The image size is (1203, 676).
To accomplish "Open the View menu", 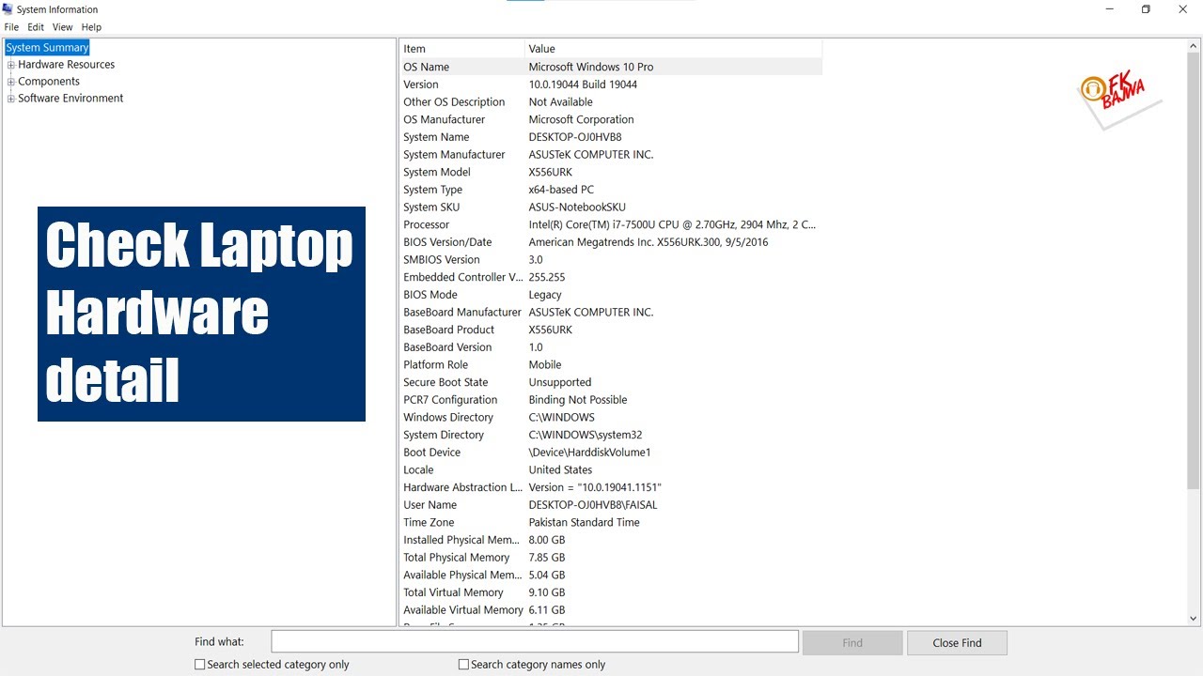I will coord(63,27).
